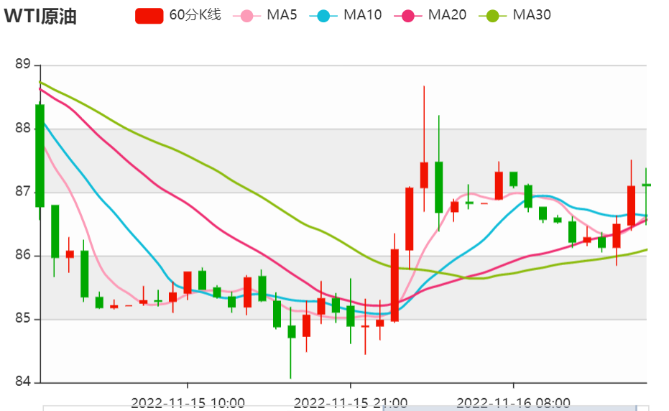This screenshot has height=411, width=669.
Task: Click the green candle with lowest wick near 84
Action: click(x=292, y=332)
